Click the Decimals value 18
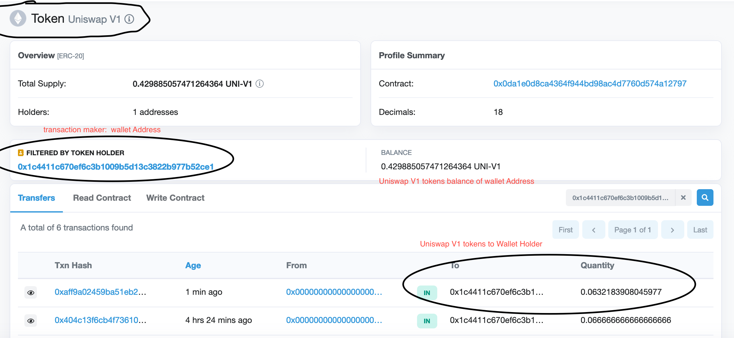Screen dimensions: 734x338 point(498,112)
